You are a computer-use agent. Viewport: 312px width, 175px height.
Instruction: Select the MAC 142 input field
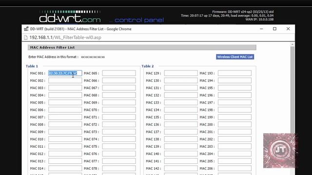181,169
